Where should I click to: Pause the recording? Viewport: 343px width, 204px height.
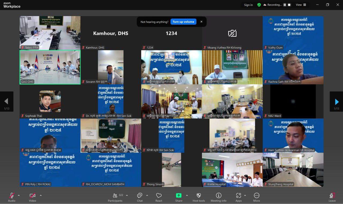click(285, 5)
